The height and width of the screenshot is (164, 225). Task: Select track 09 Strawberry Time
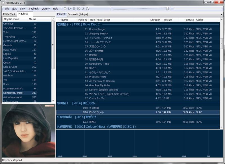pos(138,64)
